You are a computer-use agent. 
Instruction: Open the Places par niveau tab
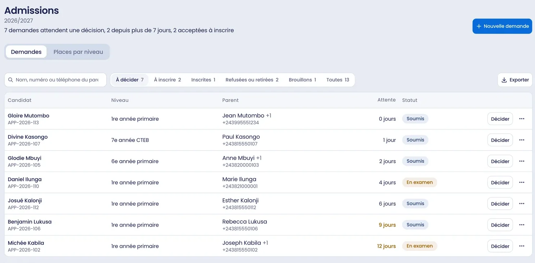78,52
